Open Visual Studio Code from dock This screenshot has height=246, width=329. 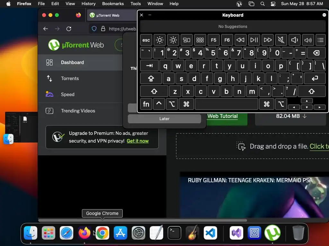[x=210, y=233]
